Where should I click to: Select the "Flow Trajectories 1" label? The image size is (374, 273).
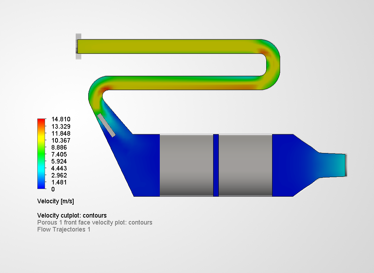(x=64, y=229)
